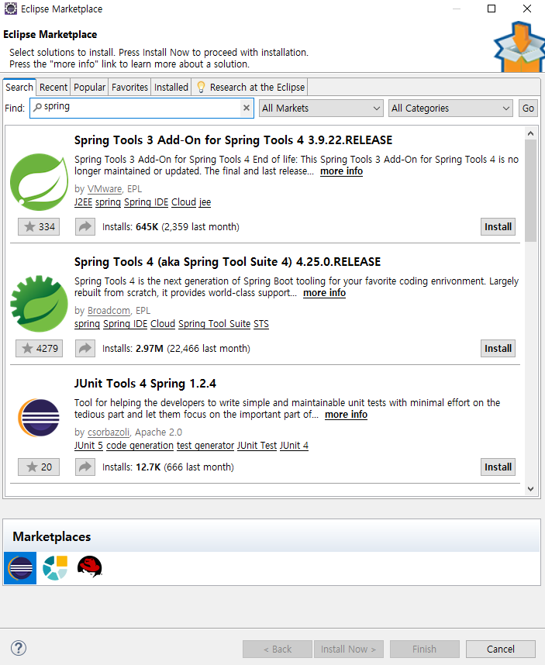Viewport: 545px width, 665px height.
Task: Click Spring IDE tag under Spring Tools 3 Add-On
Action: [146, 202]
